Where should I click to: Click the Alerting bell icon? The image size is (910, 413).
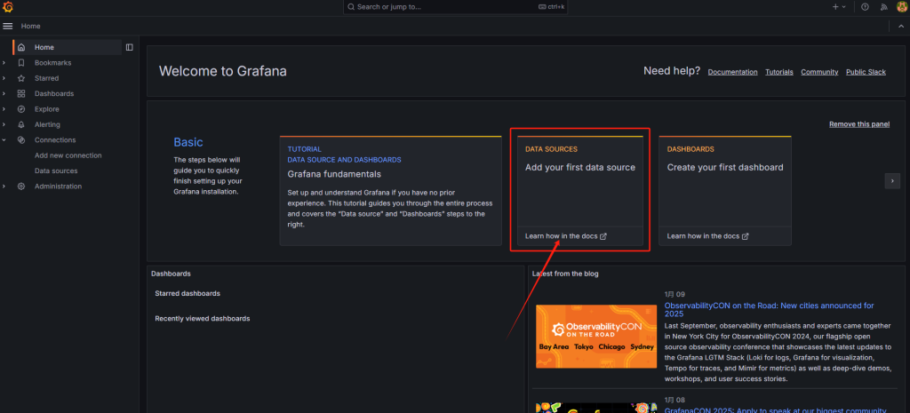click(21, 124)
